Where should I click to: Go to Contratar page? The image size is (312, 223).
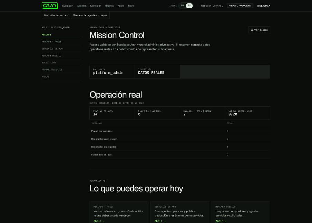click(x=96, y=6)
